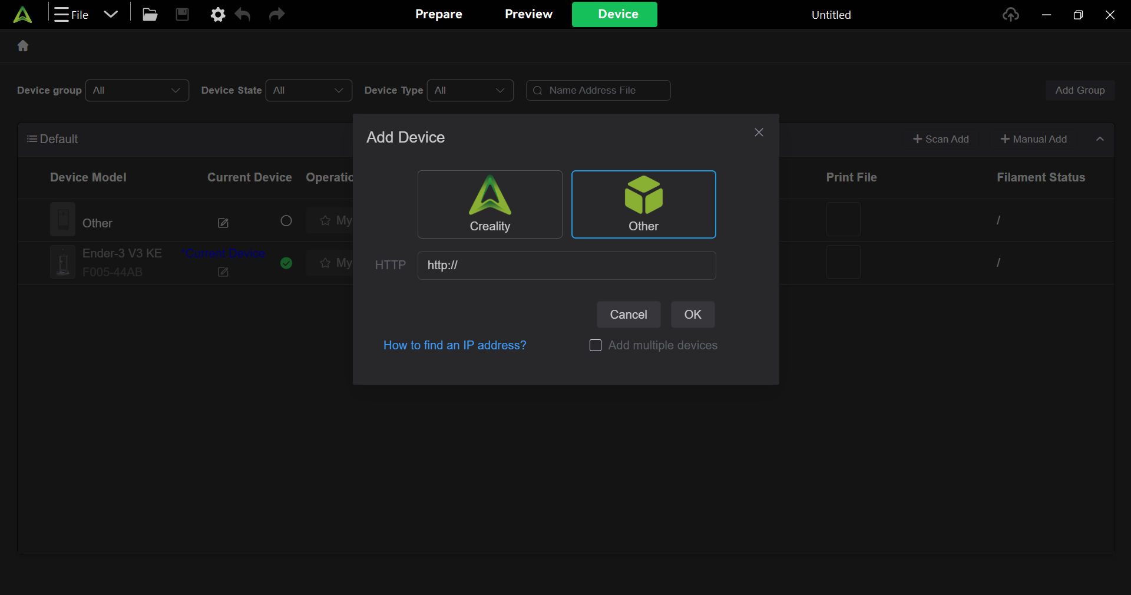This screenshot has width=1131, height=595.
Task: Edit the name of the Other device
Action: coord(223,223)
